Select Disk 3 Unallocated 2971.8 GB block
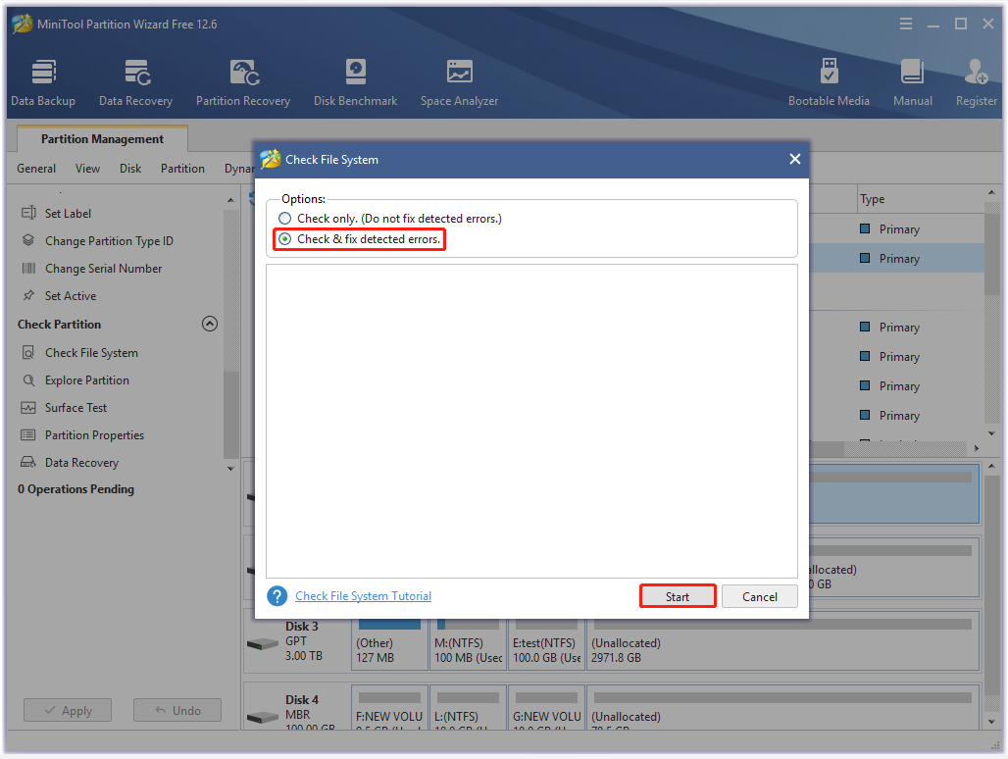This screenshot has height=759, width=1008. tap(782, 643)
